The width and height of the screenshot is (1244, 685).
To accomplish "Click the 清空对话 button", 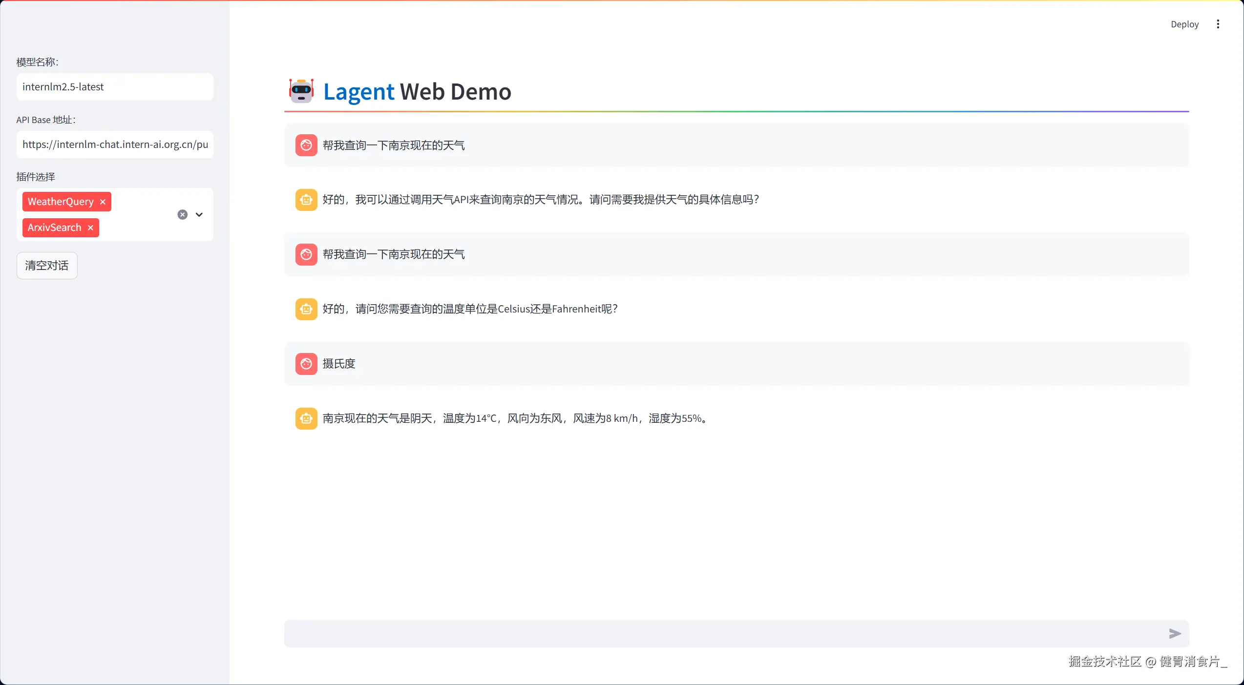I will tap(47, 266).
